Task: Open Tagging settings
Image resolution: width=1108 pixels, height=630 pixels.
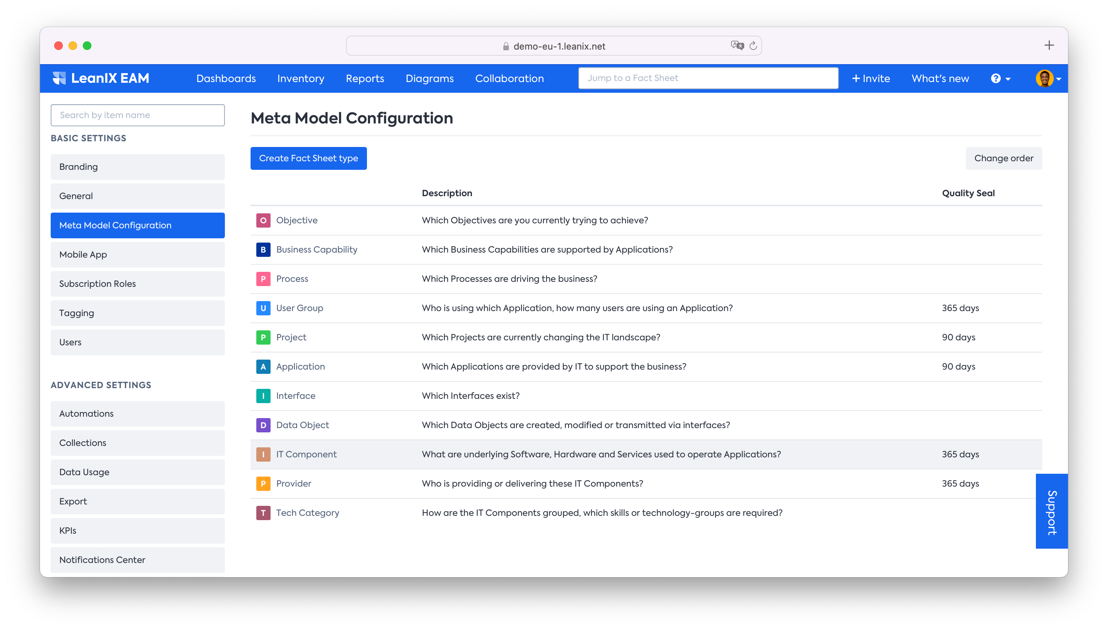Action: (138, 313)
